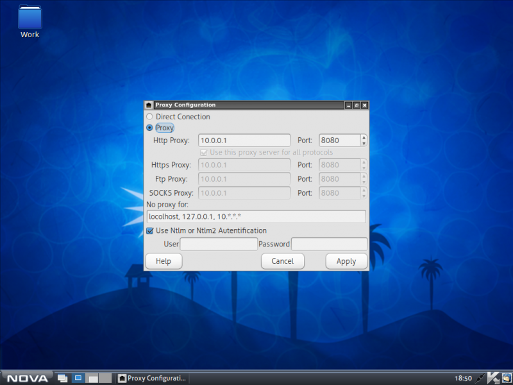Screen dimensions: 513x385
Task: Open the NOVA start menu
Action: pos(26,378)
